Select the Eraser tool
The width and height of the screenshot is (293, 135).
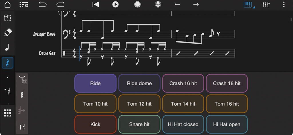coord(8,33)
